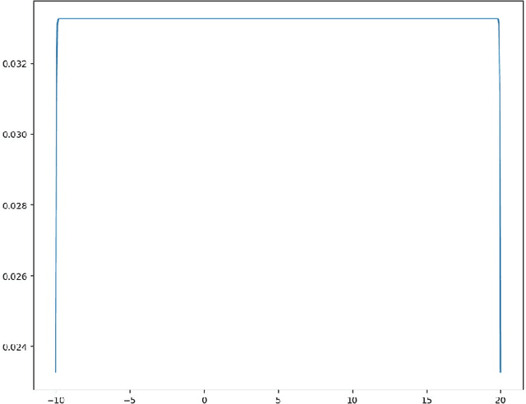Viewport: 526px width, 404px height.
Task: Click the bottom-right endpoint of the blue line
Action: [x=501, y=372]
